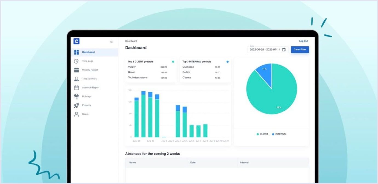Click the July 4 bar in chart

pyautogui.click(x=178, y=121)
